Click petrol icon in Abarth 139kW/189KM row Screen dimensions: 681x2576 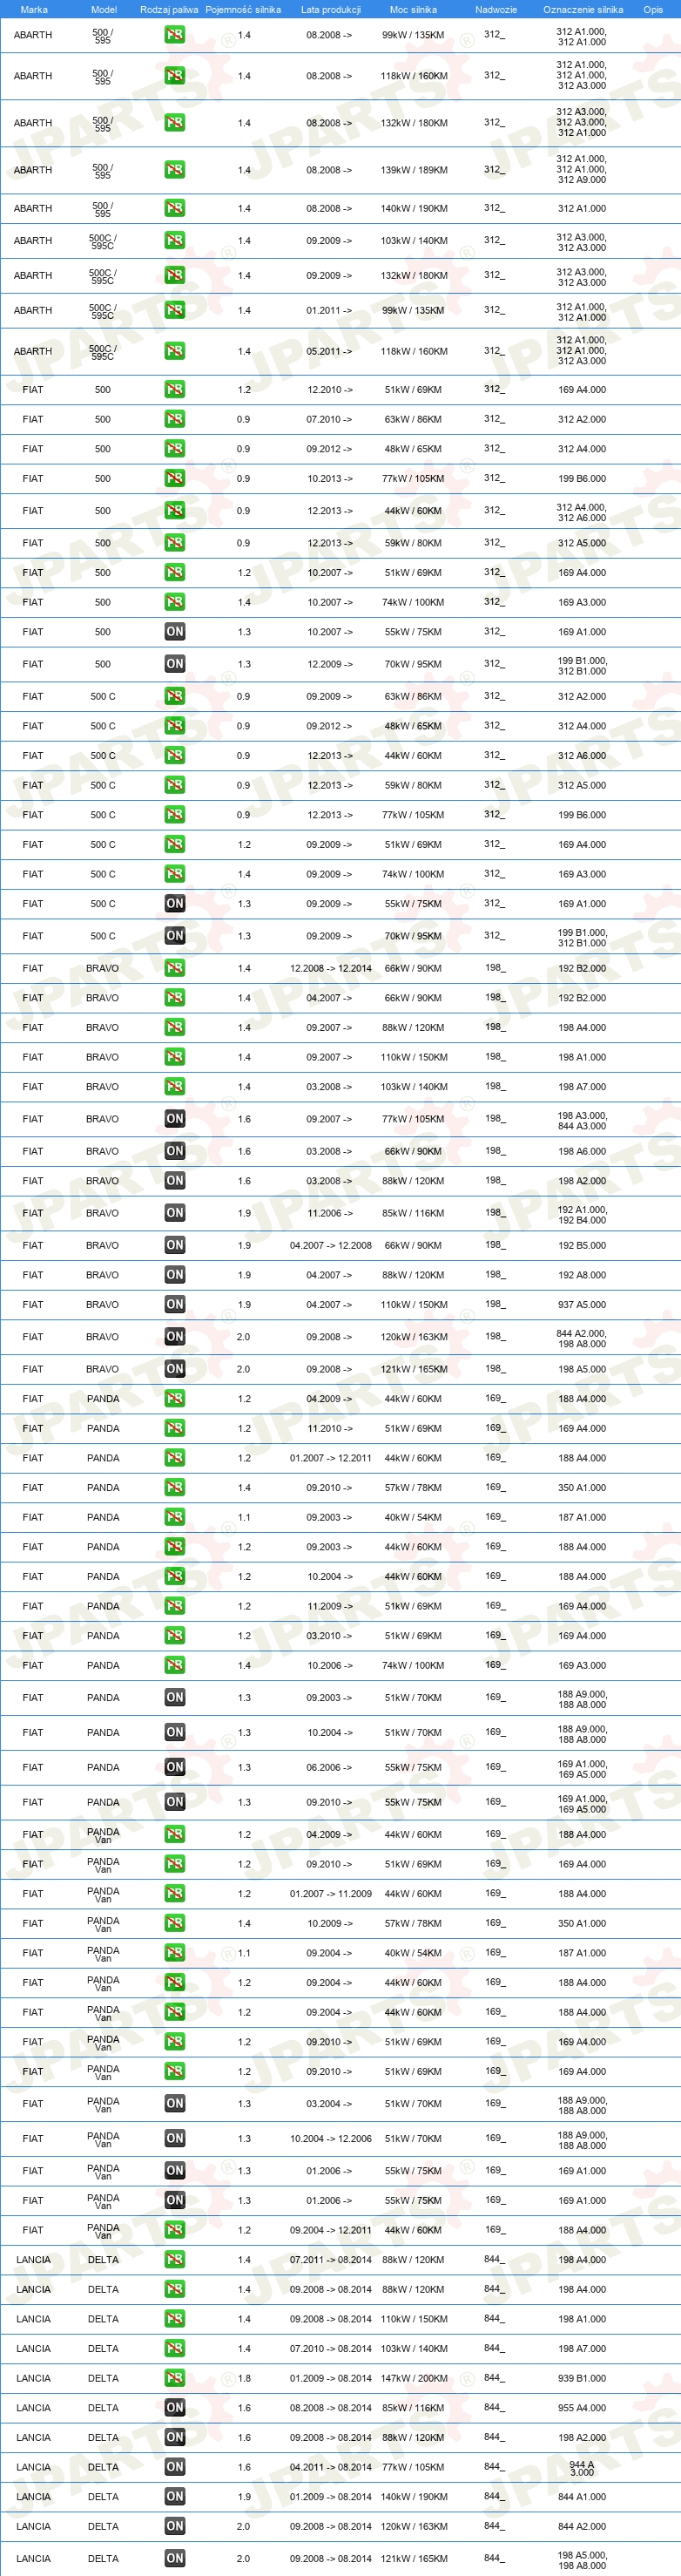point(175,170)
